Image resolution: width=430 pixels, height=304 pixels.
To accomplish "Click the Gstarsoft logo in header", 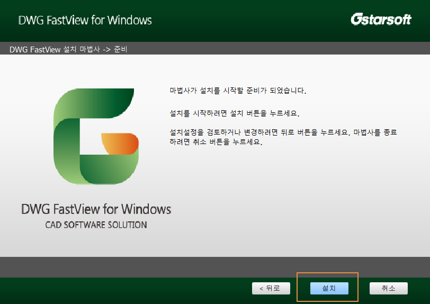I will click(381, 19).
